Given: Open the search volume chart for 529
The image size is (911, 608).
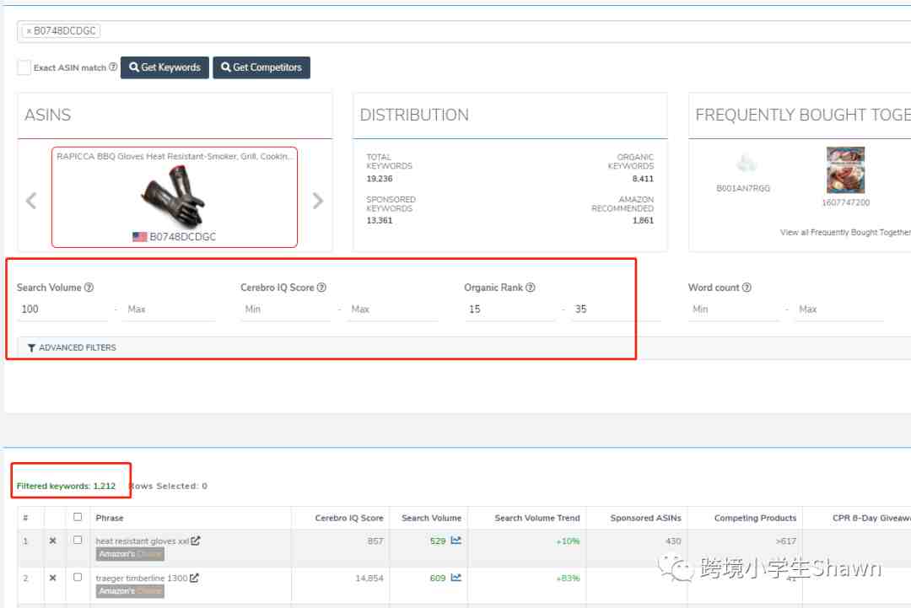Looking at the screenshot, I should [x=456, y=541].
